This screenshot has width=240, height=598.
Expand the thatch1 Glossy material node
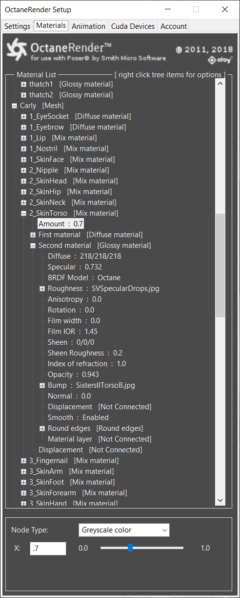click(x=24, y=84)
